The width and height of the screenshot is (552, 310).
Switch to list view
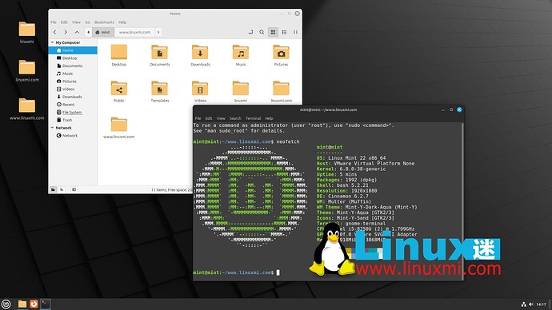(284, 32)
